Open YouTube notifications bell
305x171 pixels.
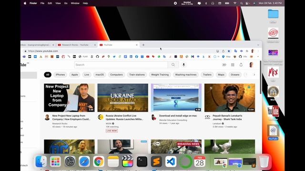[241, 65]
